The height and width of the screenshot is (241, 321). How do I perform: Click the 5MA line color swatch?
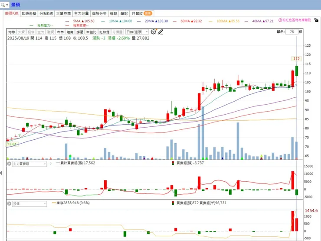point(67,21)
